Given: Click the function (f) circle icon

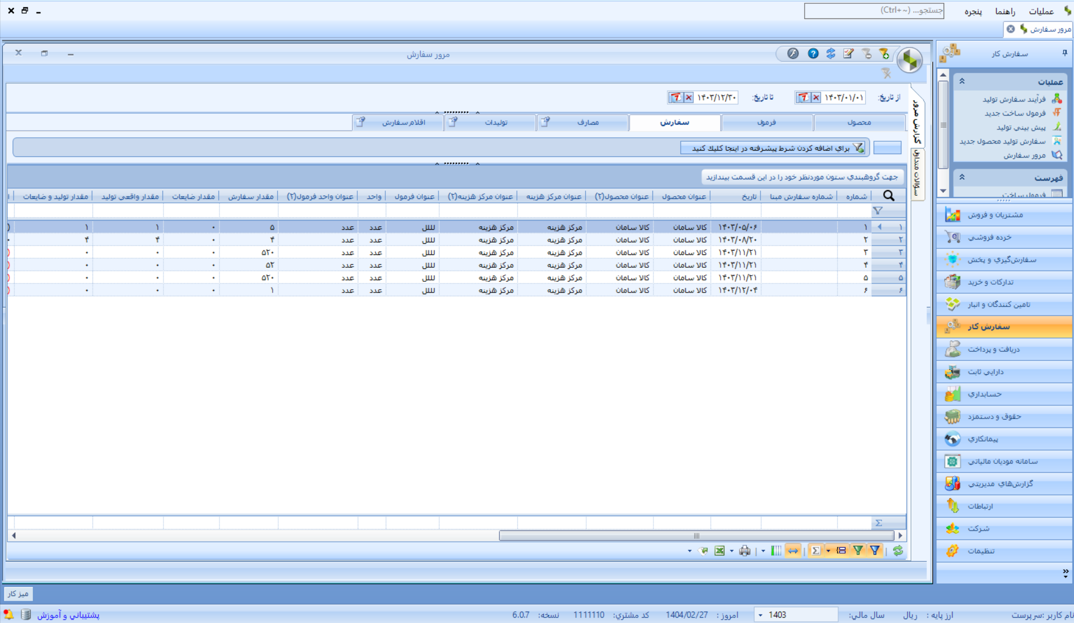Looking at the screenshot, I should pos(793,54).
